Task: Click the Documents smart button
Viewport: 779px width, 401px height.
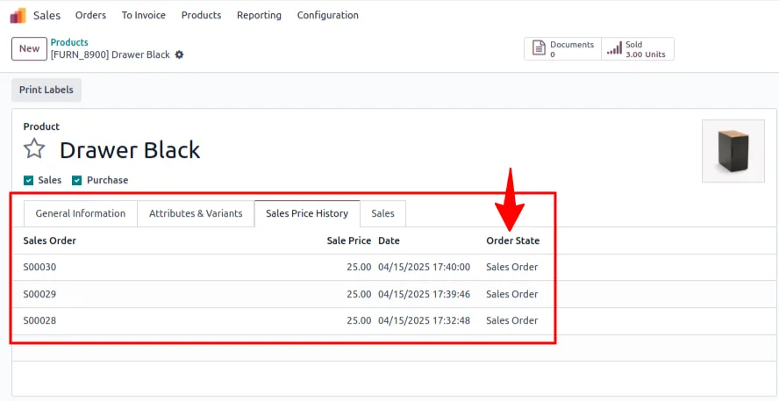Action: [562, 48]
